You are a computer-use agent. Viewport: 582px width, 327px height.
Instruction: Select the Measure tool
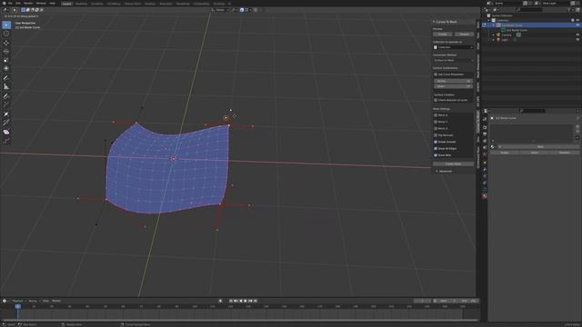(x=6, y=86)
